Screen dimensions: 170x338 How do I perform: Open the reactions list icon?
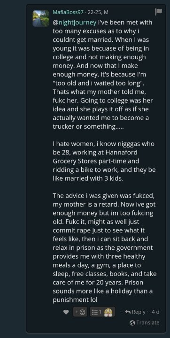pyautogui.click(x=95, y=312)
